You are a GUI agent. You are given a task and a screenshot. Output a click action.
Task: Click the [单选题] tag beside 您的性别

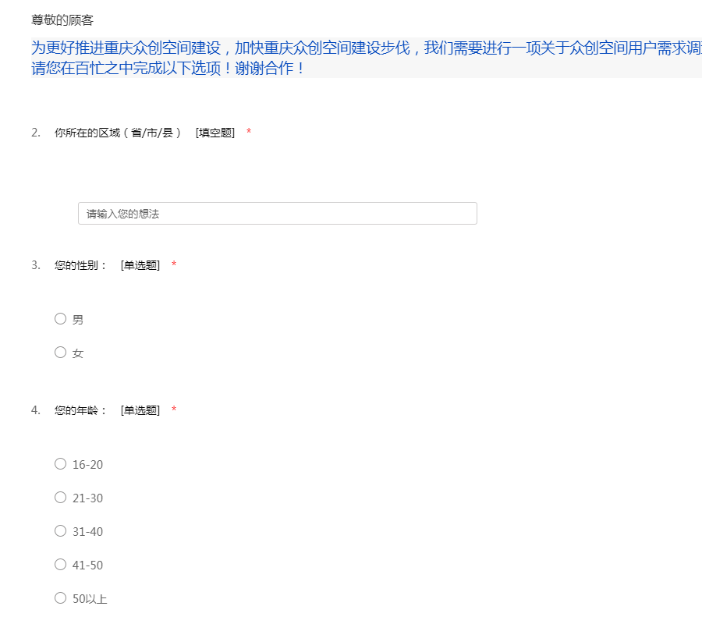140,265
